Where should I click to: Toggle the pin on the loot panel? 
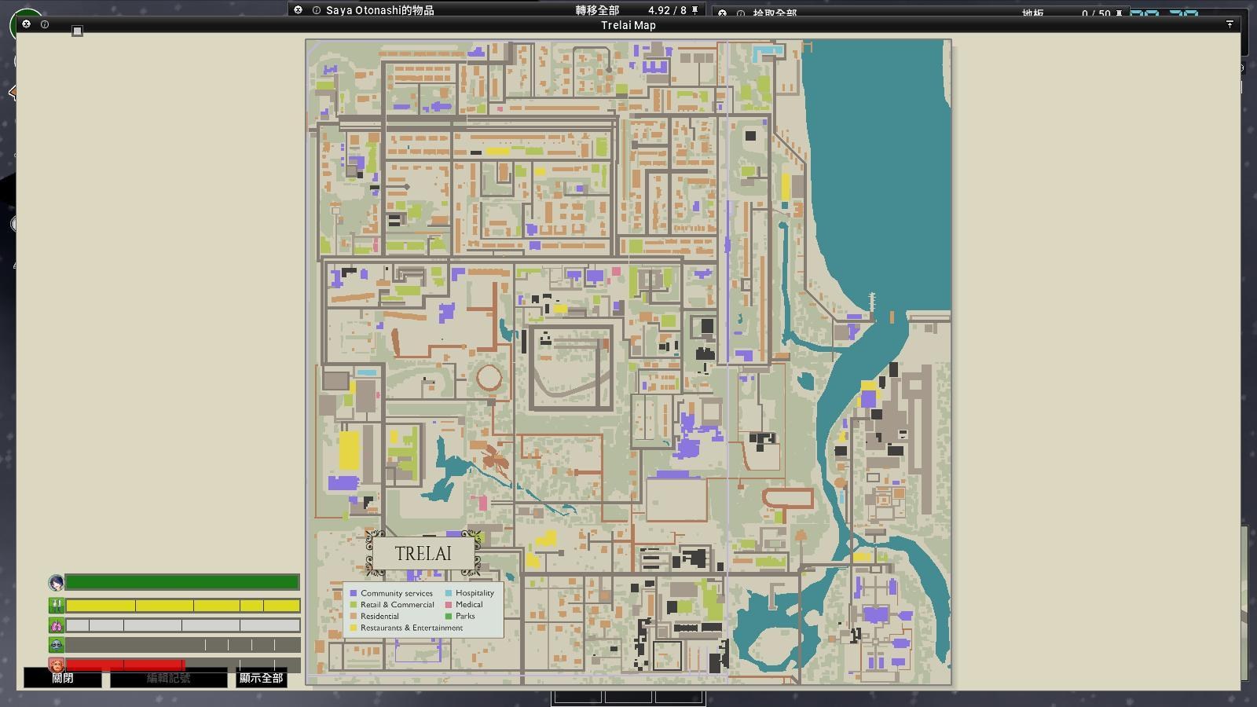pyautogui.click(x=1120, y=13)
